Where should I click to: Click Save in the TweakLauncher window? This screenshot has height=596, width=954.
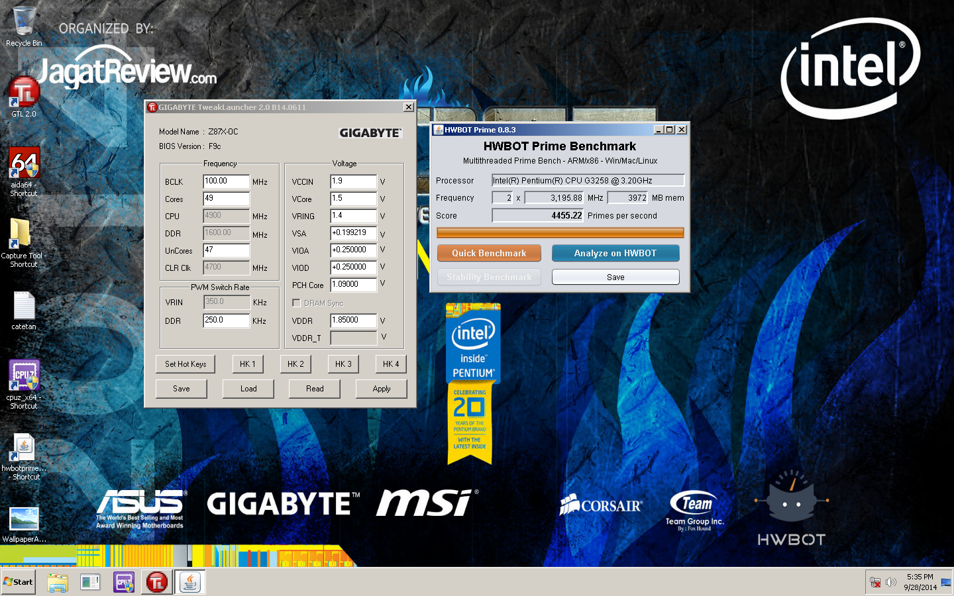(182, 389)
